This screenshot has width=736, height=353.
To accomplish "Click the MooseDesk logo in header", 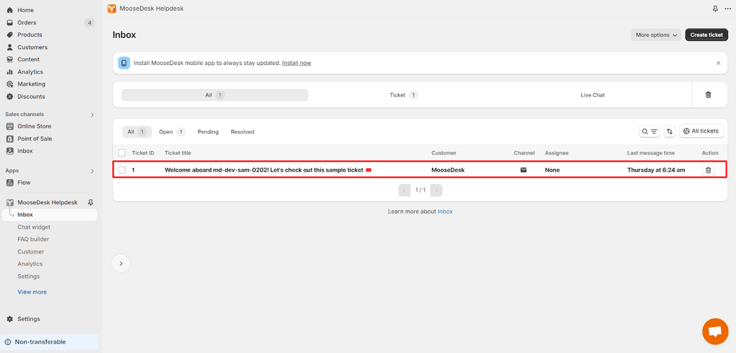I will (x=112, y=9).
